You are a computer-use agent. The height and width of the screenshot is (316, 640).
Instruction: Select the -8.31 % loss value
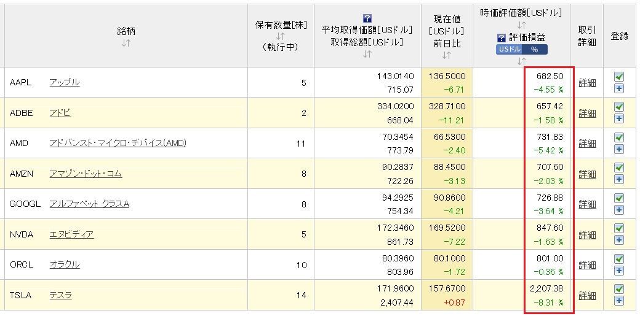[548, 303]
